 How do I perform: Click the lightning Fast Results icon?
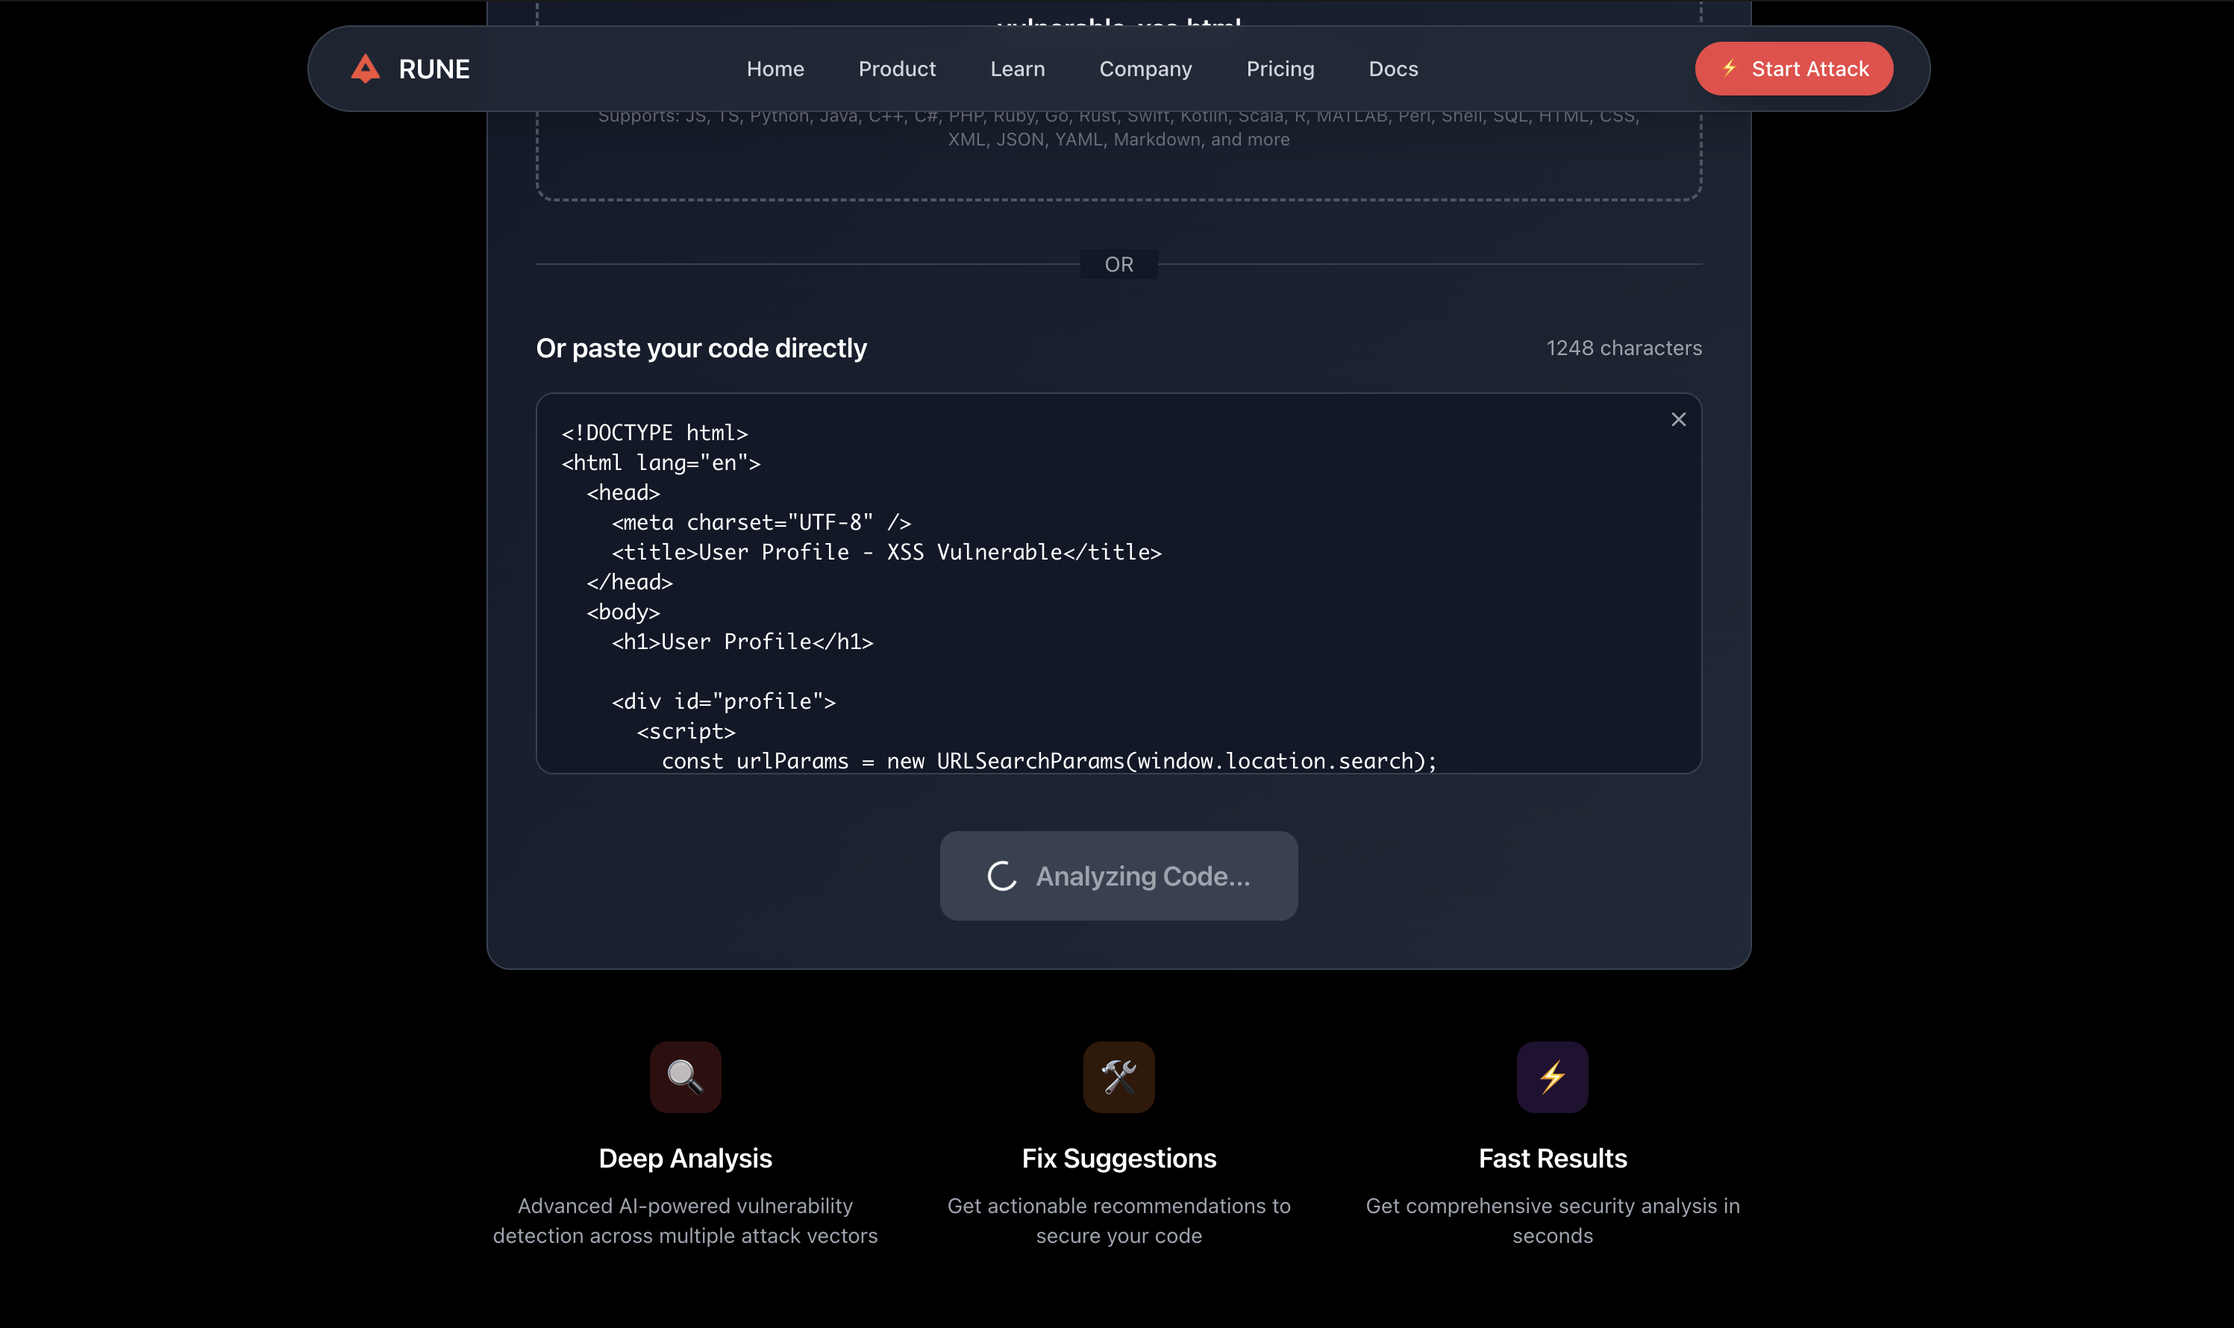[1552, 1077]
